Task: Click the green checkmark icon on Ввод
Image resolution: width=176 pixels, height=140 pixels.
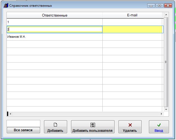Action: (159, 125)
